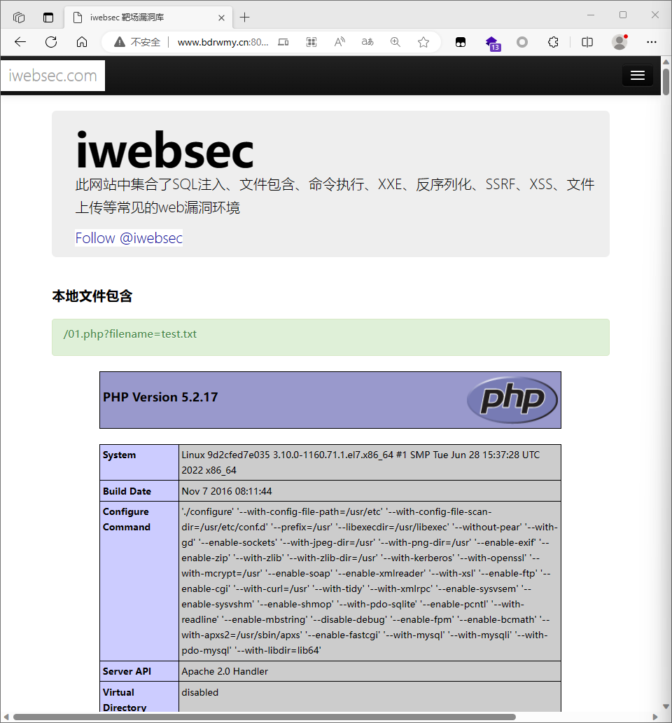
Task: Open a new tab with plus button
Action: (244, 18)
